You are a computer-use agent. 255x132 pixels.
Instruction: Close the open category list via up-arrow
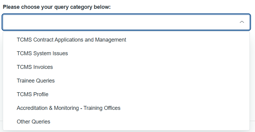click(x=242, y=22)
